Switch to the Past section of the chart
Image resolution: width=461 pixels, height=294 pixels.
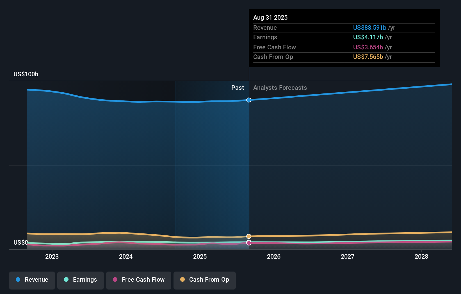tap(238, 88)
